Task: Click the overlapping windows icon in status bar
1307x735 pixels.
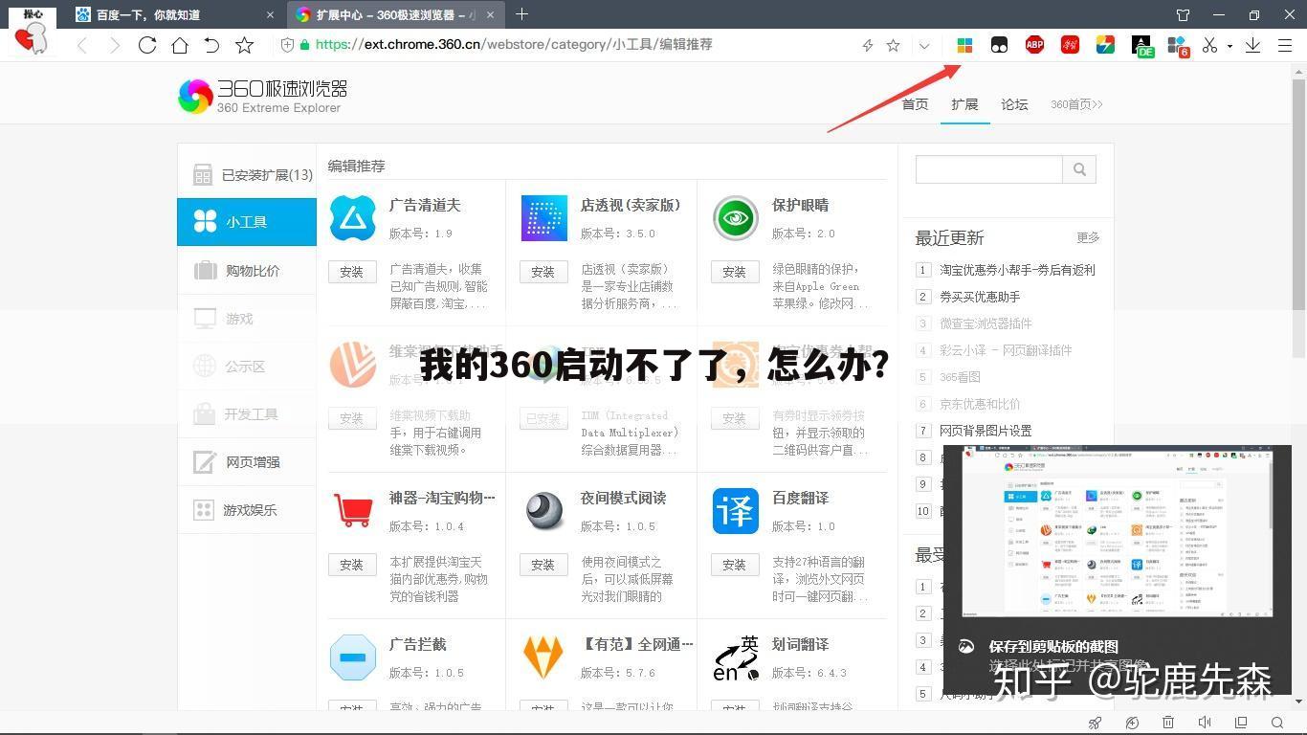Action: point(1241,723)
